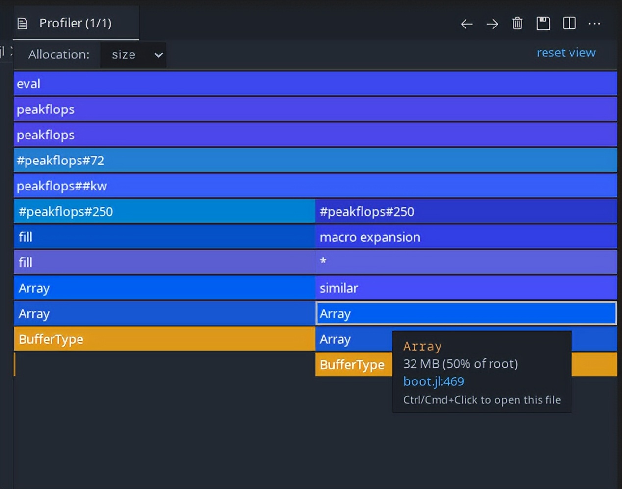This screenshot has height=489, width=622.
Task: Click the similar frame bar
Action: tap(466, 288)
